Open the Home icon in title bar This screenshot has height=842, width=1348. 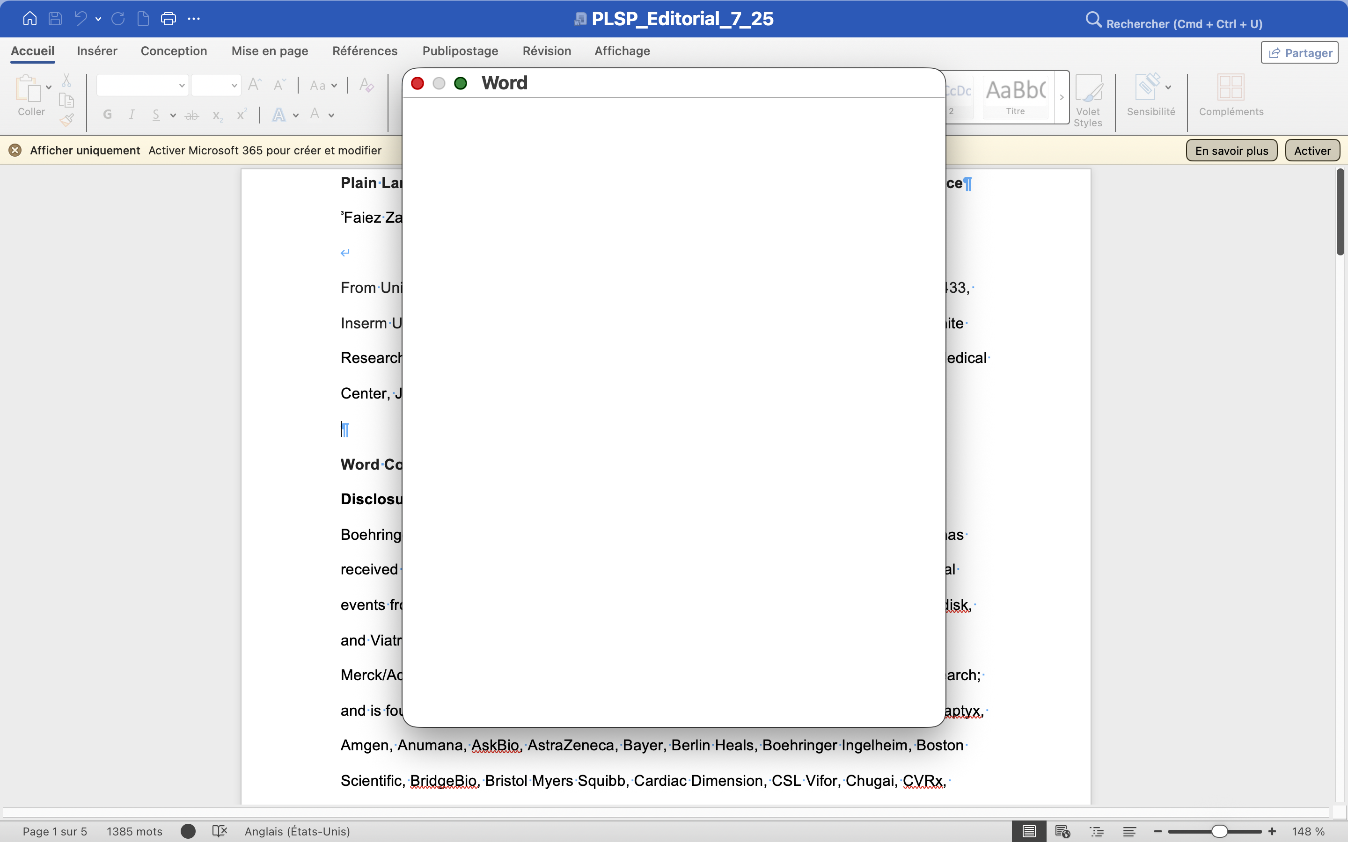[29, 18]
